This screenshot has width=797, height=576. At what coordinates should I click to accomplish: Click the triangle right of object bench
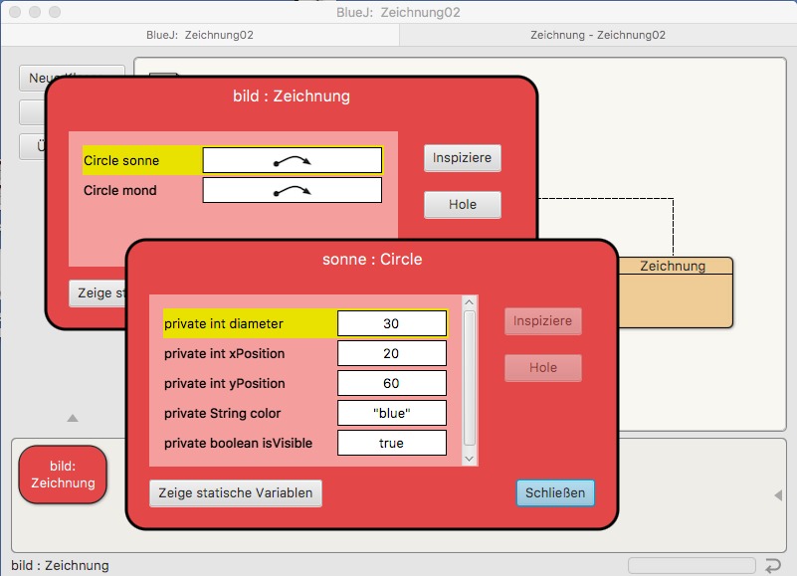coord(778,495)
